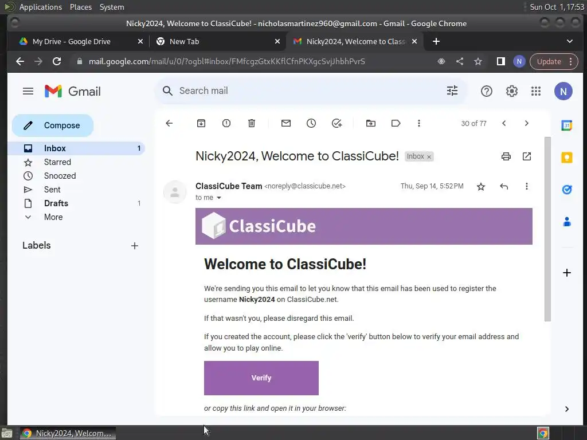Click the email scrollbar
This screenshot has height=440, width=587.
click(x=547, y=229)
